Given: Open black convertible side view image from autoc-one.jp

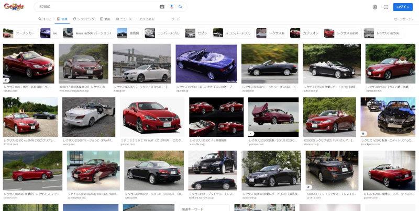Looking at the screenshot, I should pos(332,64).
